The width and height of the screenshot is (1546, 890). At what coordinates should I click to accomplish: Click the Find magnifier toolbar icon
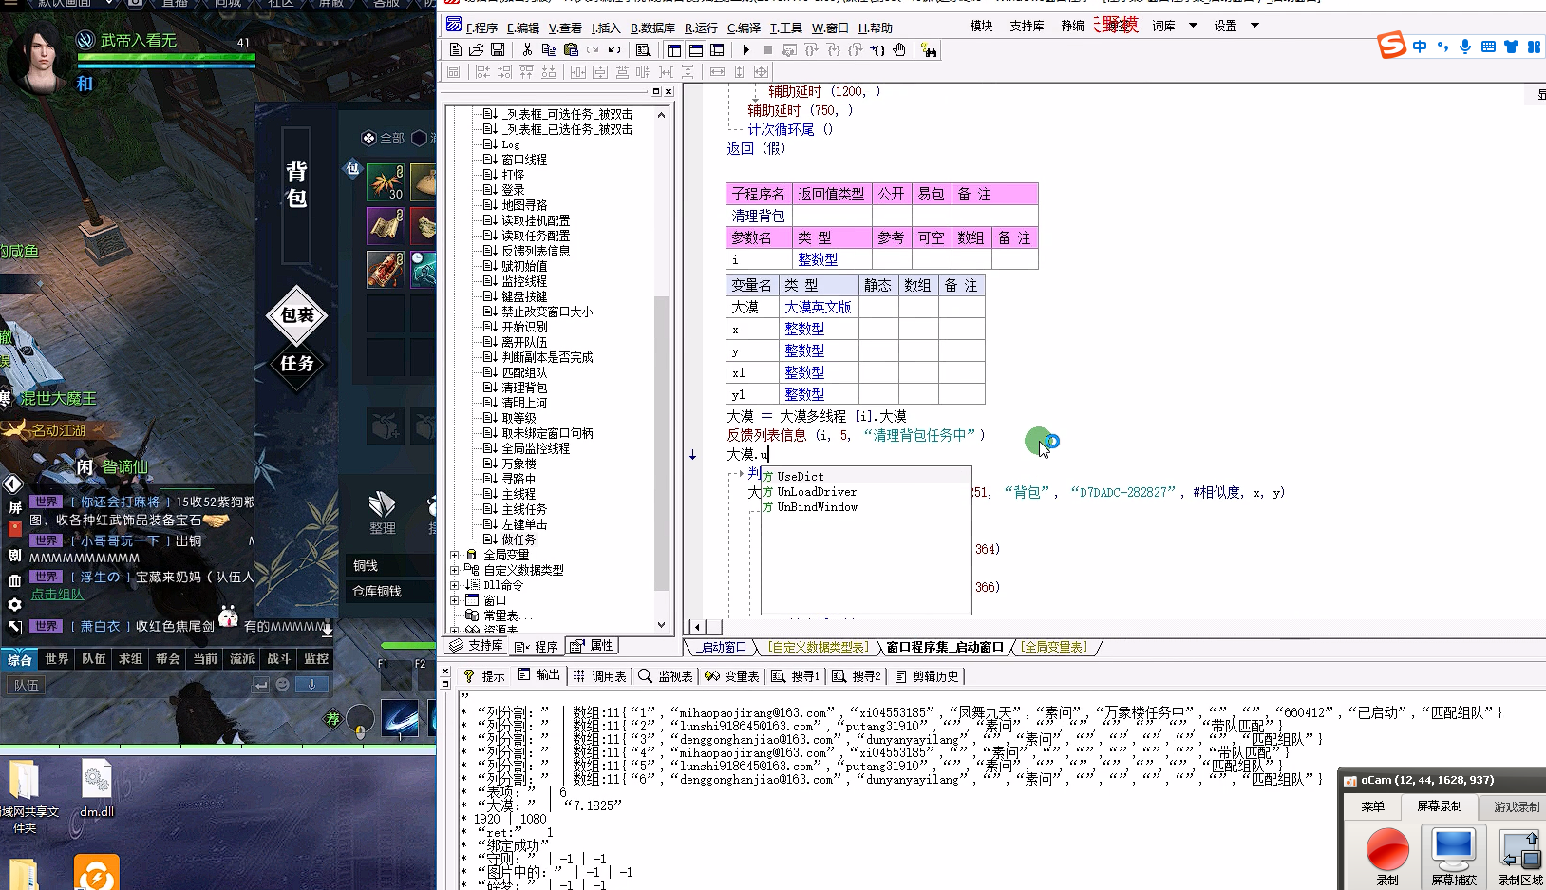[x=644, y=49]
